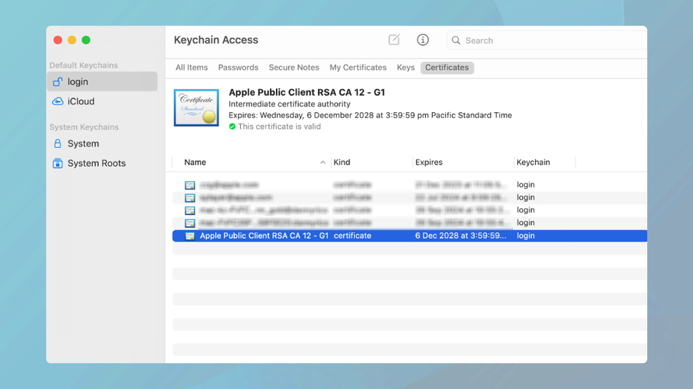Image resolution: width=693 pixels, height=389 pixels.
Task: Open the My Certificates tab
Action: point(358,67)
